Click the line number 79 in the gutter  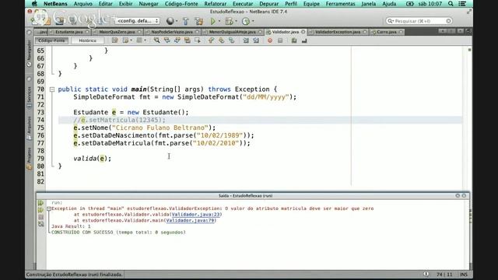pyautogui.click(x=40, y=159)
